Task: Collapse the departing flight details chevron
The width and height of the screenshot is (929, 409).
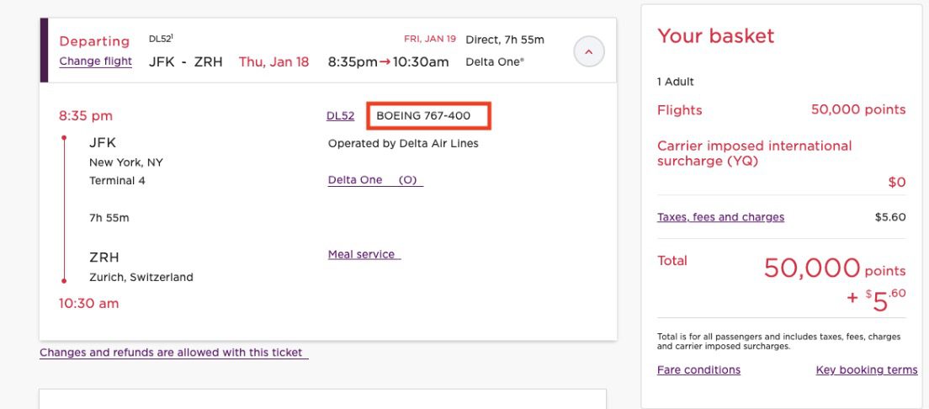Action: coord(588,52)
